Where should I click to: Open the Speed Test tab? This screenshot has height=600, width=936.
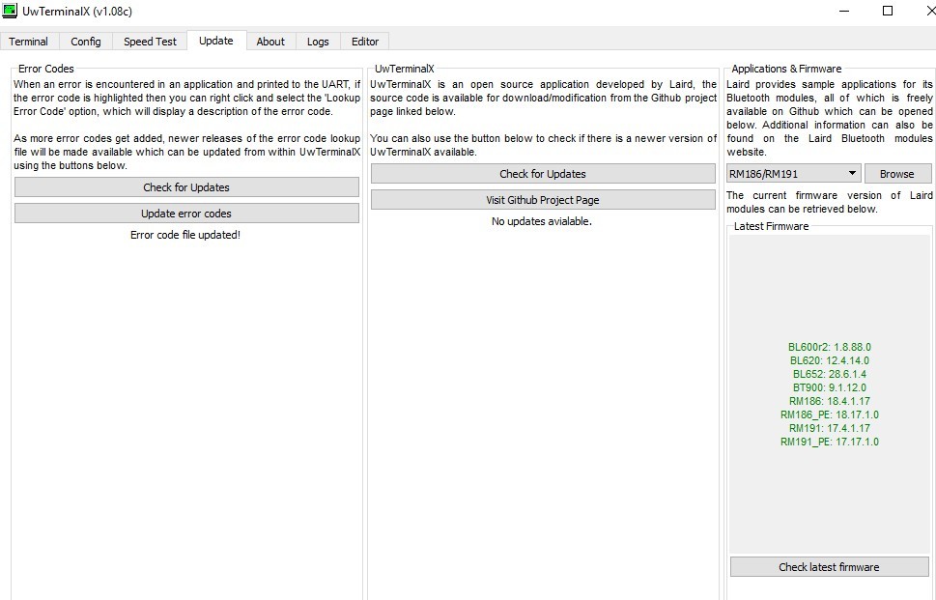coord(150,42)
